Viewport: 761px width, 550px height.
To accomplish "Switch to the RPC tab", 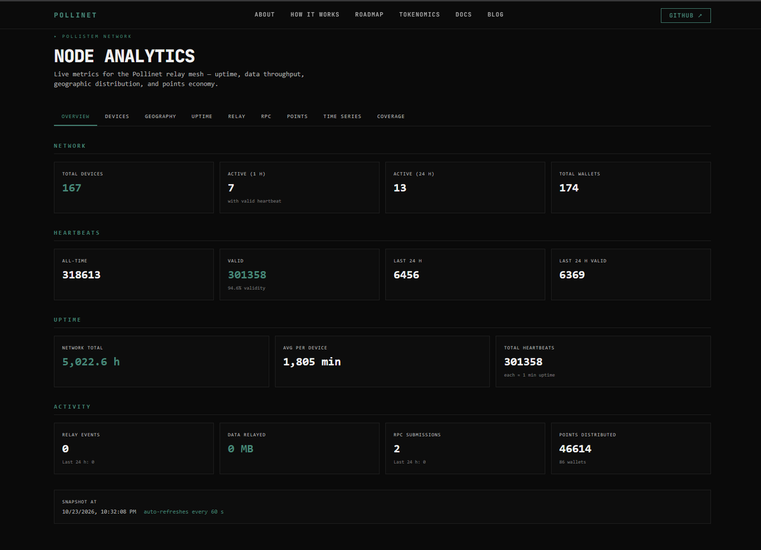I will [266, 116].
